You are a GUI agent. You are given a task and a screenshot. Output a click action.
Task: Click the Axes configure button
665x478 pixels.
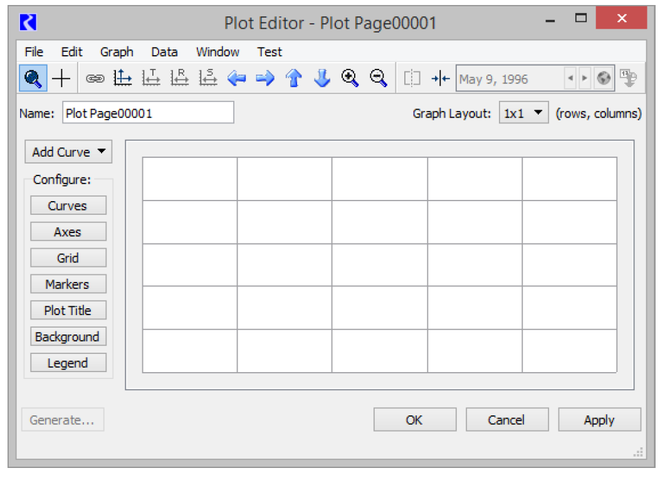click(x=68, y=232)
